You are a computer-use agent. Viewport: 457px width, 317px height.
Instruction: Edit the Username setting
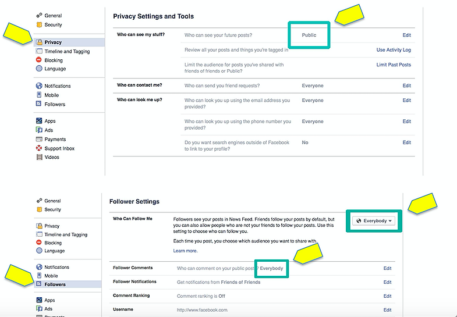(387, 310)
